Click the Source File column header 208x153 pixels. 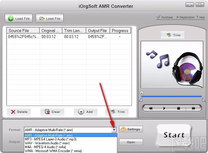coord(23,31)
